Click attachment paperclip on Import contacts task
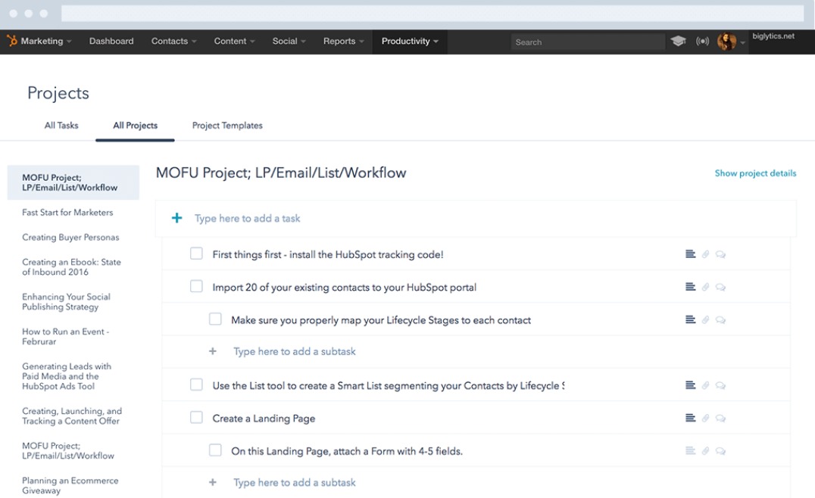Image resolution: width=815 pixels, height=498 pixels. [705, 287]
